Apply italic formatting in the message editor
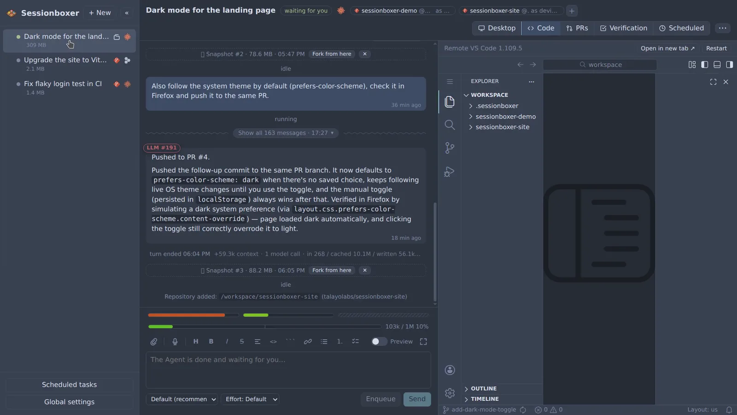737x415 pixels. point(227,342)
